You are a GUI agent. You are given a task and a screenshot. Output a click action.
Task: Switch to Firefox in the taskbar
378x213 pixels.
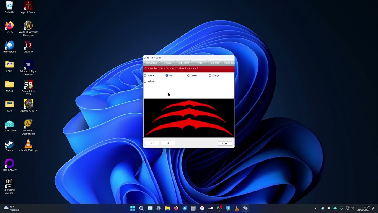(176, 208)
